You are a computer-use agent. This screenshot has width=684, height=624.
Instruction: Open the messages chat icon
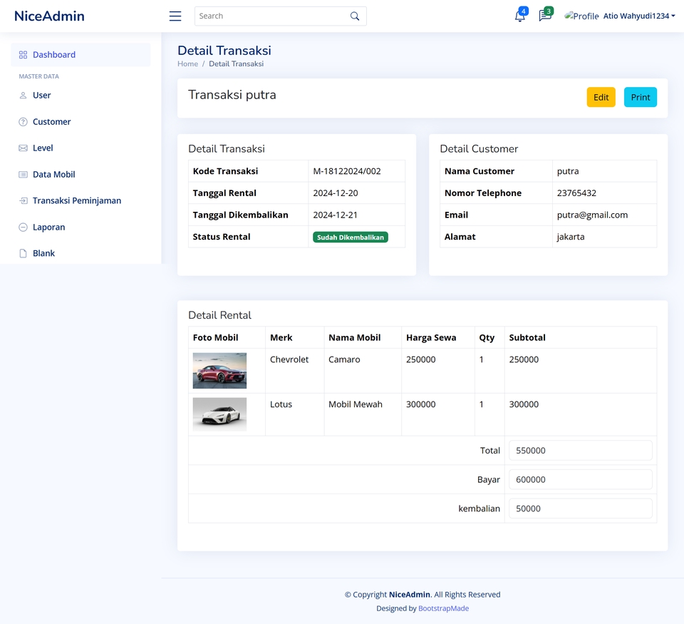[545, 16]
